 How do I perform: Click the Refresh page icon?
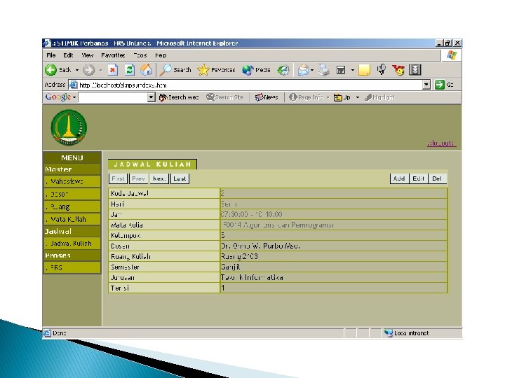pyautogui.click(x=130, y=70)
